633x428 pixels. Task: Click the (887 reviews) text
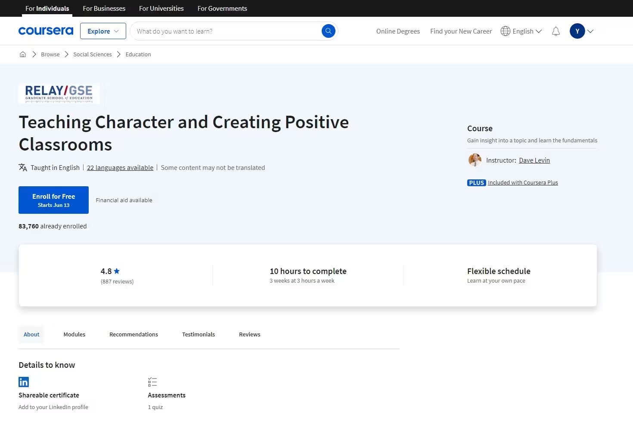117,282
